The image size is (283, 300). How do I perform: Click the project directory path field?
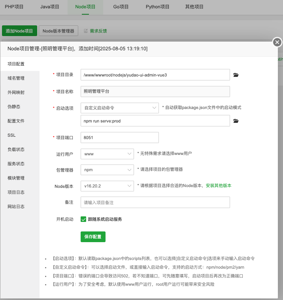tap(155, 75)
